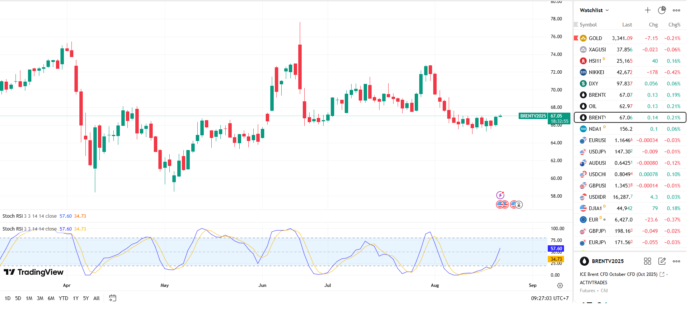The width and height of the screenshot is (688, 322).
Task: Click the purple lightning event icon on chart
Action: pyautogui.click(x=500, y=195)
